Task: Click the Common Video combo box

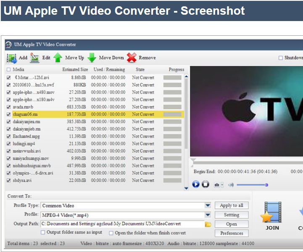Action: 126,205
